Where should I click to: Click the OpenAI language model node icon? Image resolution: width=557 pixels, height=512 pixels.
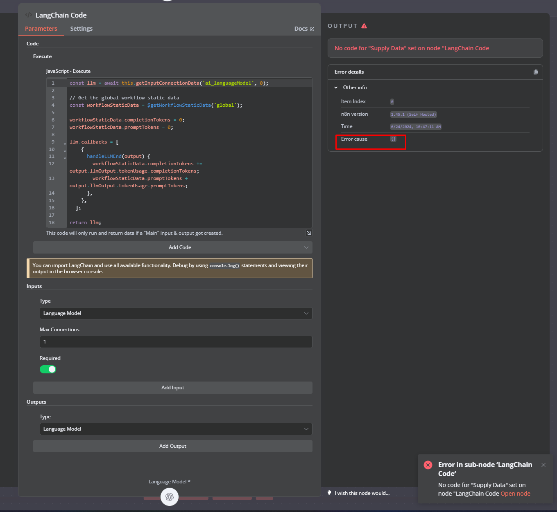(169, 497)
